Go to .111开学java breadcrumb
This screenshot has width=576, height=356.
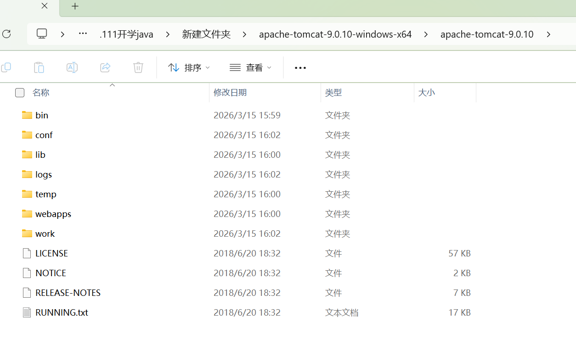coord(126,34)
